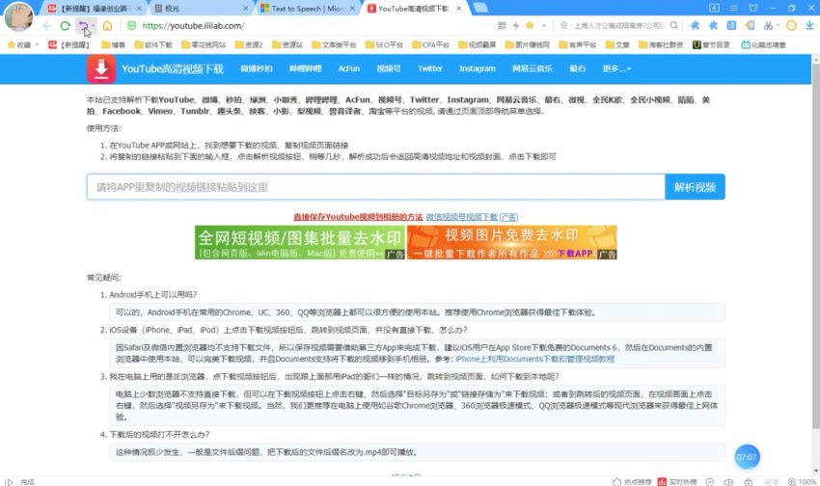Open the browser hamburger menu icon
This screenshot has height=486, width=820.
[x=734, y=8]
